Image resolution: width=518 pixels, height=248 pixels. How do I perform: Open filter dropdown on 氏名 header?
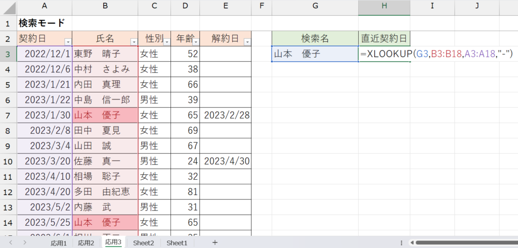[x=134, y=42]
